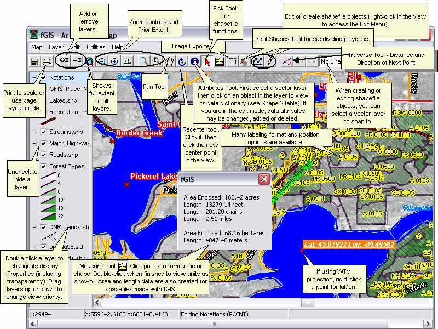The image size is (438, 329).
Task: Click the Recreation trail red dashed symbol
Action: [x=48, y=121]
